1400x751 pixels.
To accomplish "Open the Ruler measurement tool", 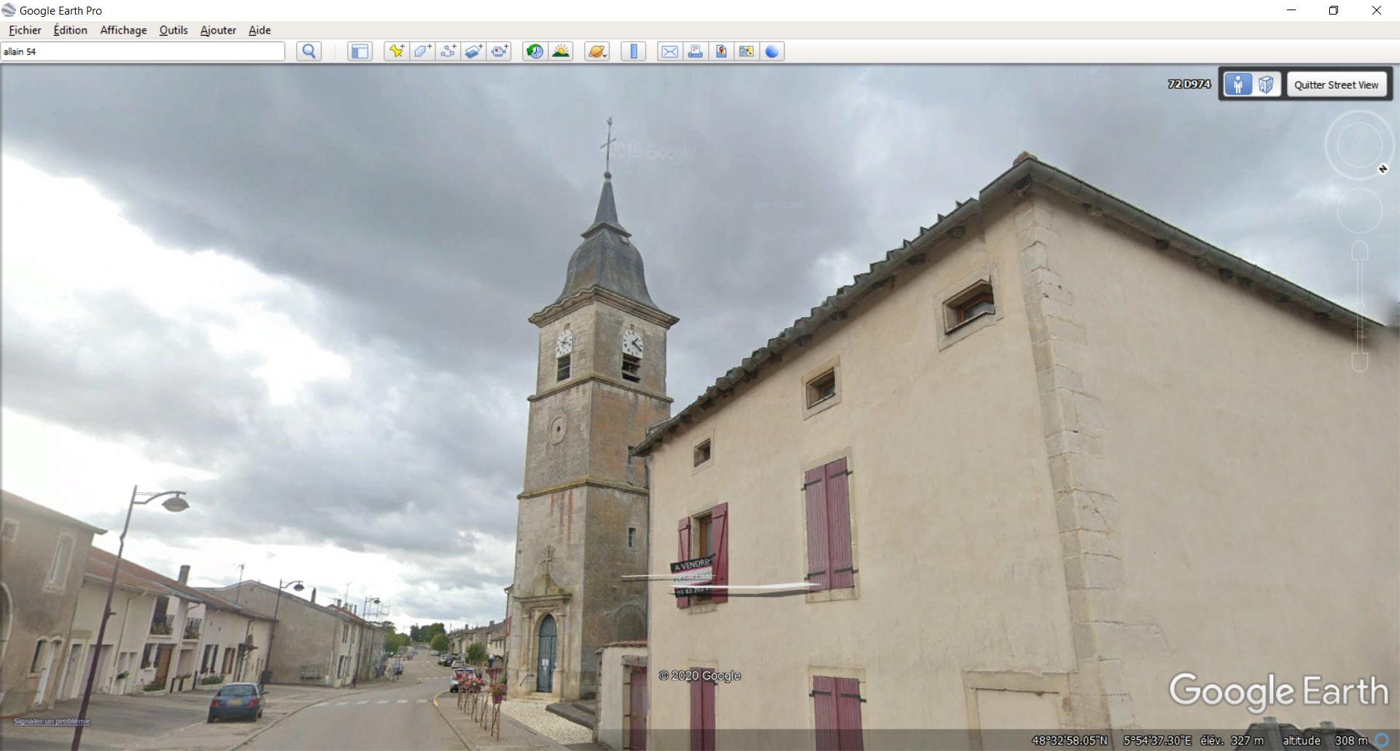I will pyautogui.click(x=633, y=51).
